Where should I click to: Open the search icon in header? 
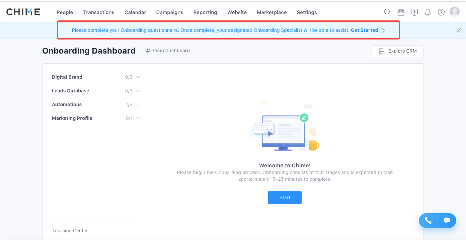coord(387,12)
